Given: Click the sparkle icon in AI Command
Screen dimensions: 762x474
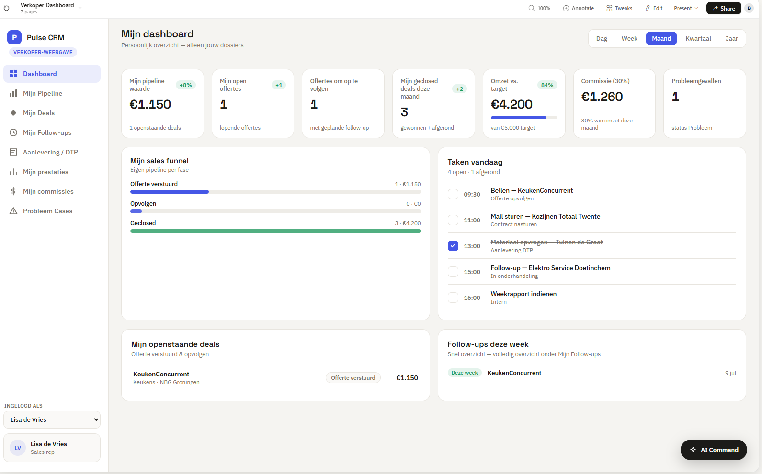Looking at the screenshot, I should point(693,450).
